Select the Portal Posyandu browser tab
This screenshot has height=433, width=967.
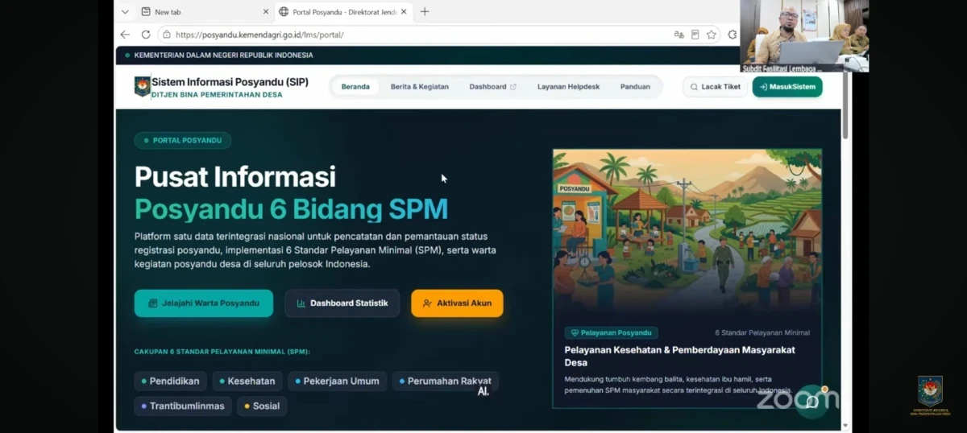[x=344, y=12]
